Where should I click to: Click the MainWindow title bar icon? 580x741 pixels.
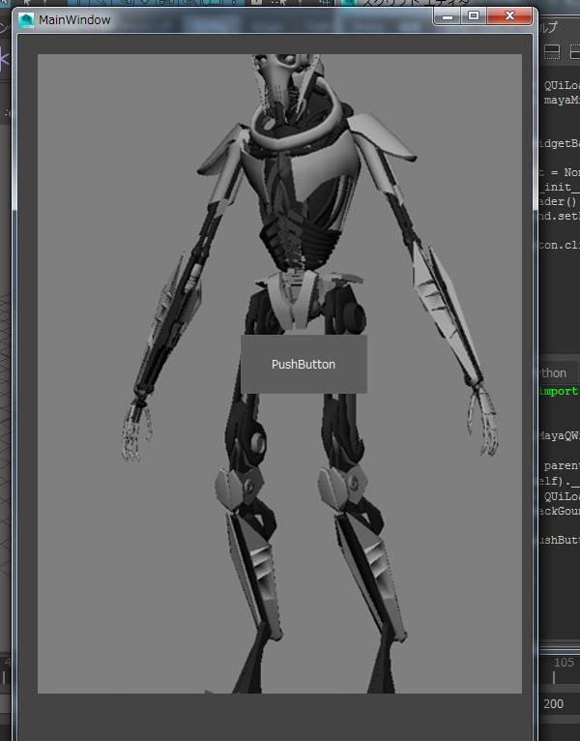[26, 20]
